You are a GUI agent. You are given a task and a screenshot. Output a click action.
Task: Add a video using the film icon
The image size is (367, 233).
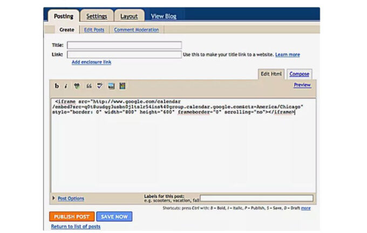(122, 86)
